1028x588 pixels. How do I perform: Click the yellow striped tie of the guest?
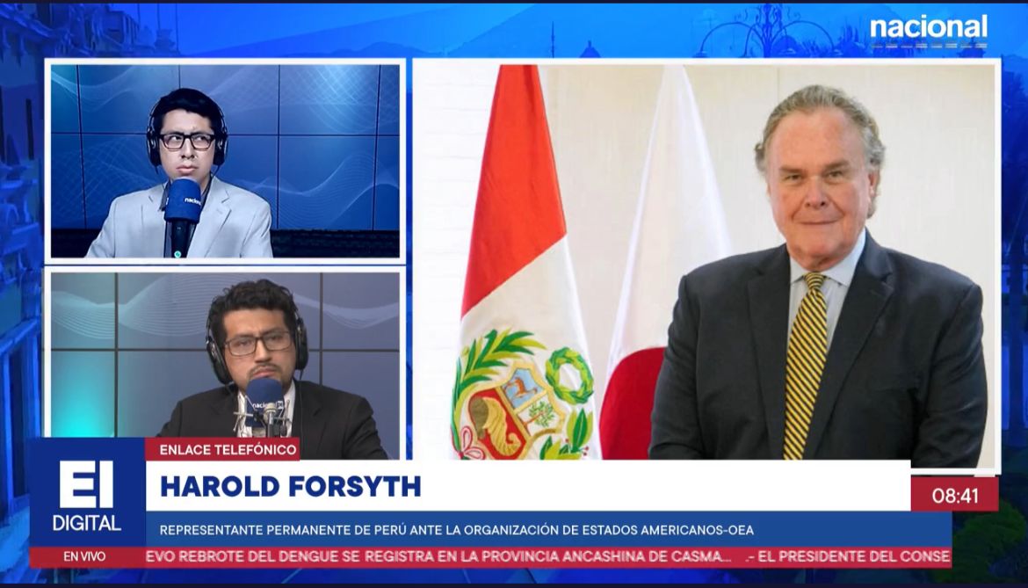pyautogui.click(x=806, y=360)
